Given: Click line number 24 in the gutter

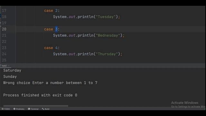Looking at the screenshot, I should pyautogui.click(x=4, y=54).
